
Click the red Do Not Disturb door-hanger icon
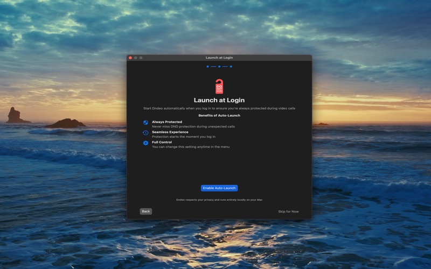[219, 86]
